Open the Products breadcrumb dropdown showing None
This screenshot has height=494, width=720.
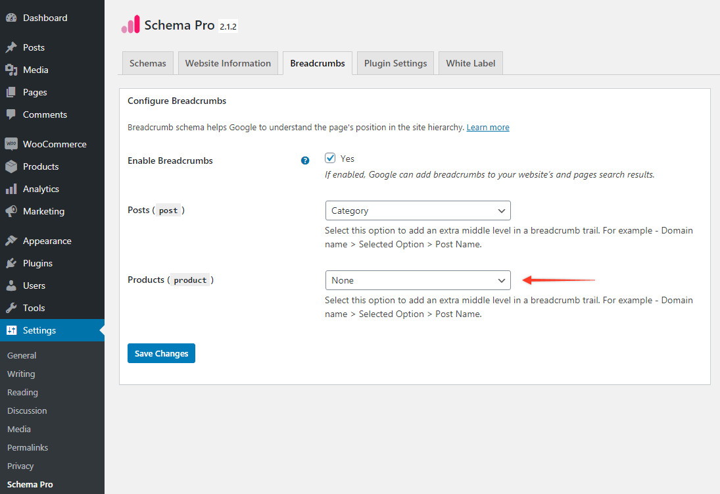point(418,280)
